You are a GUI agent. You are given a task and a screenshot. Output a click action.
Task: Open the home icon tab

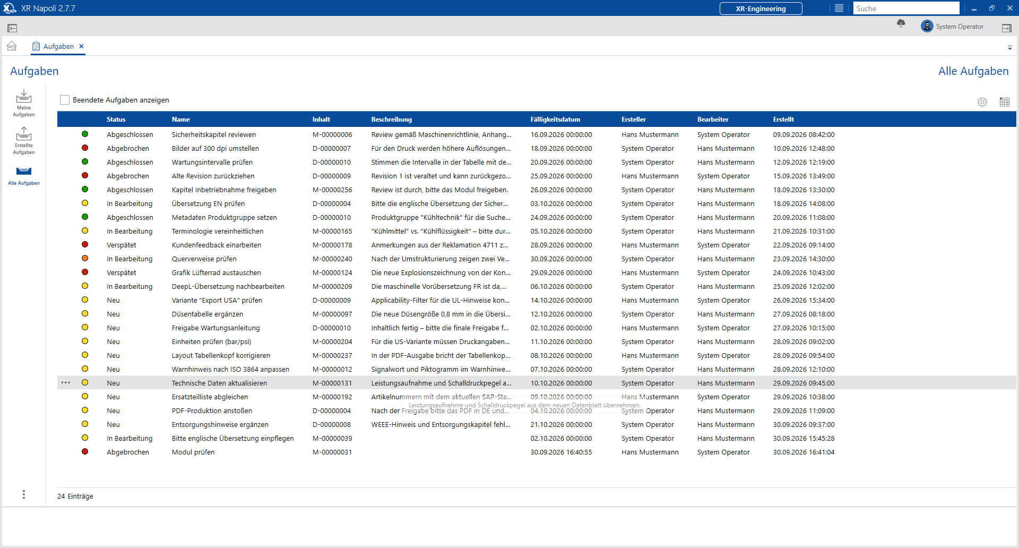12,46
